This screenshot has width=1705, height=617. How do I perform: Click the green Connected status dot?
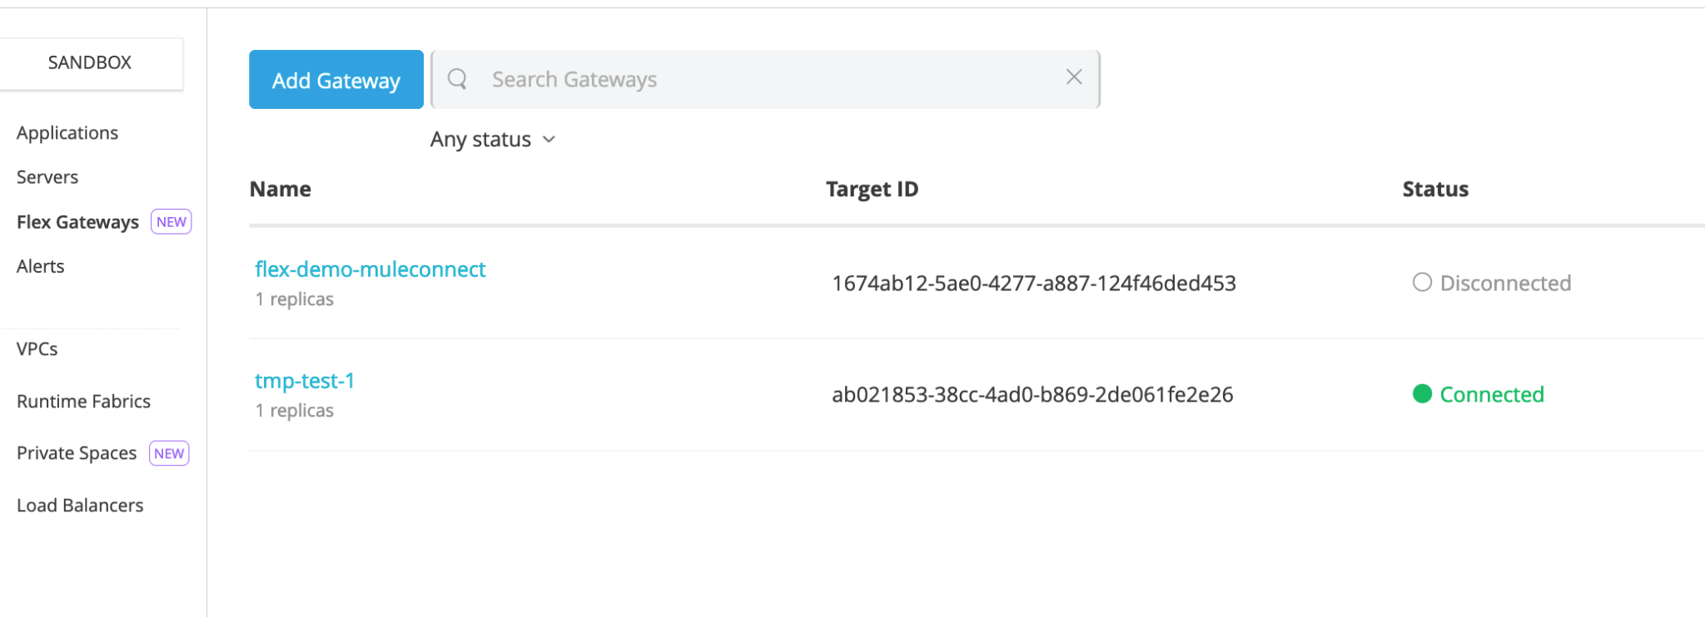(1422, 394)
